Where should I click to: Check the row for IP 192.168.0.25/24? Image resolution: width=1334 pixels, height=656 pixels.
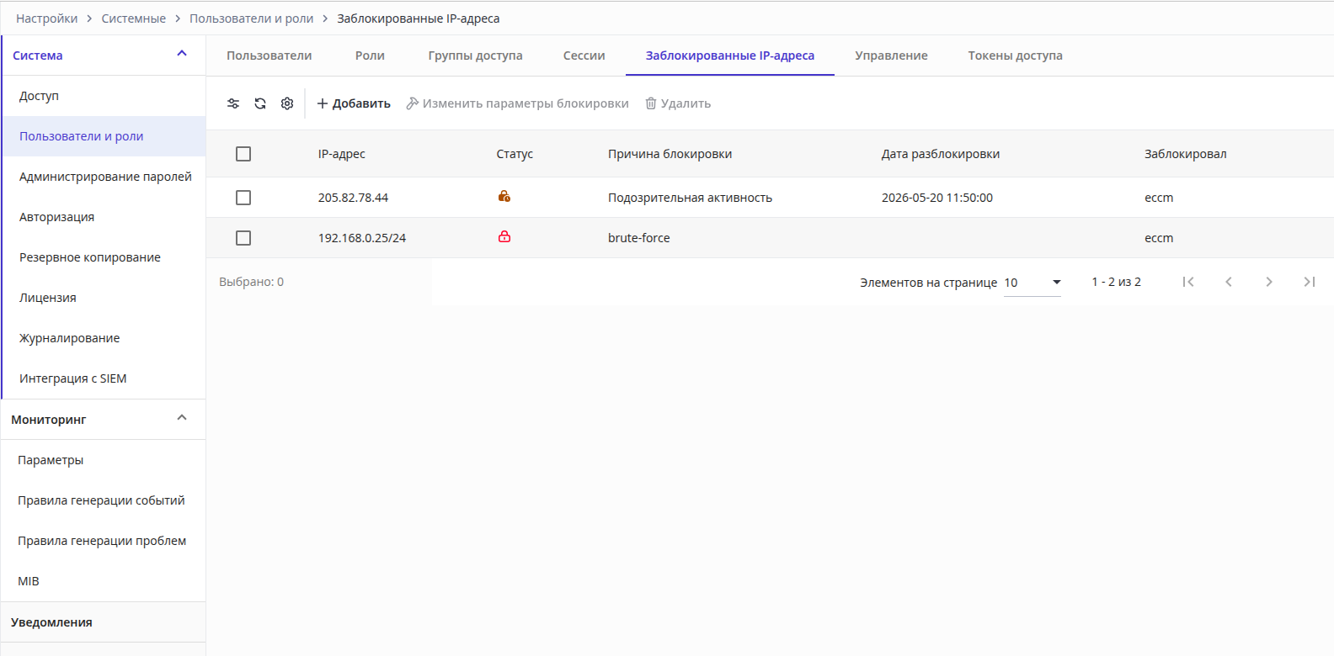[x=243, y=238]
